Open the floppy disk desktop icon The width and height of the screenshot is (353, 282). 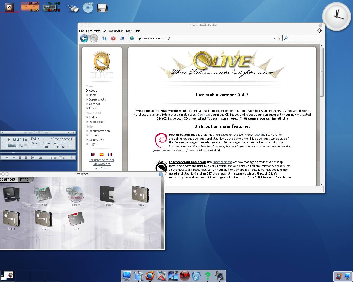102,8
